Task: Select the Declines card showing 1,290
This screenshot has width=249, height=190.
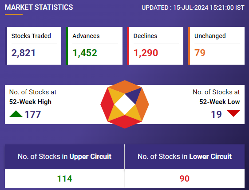Action: [155, 46]
